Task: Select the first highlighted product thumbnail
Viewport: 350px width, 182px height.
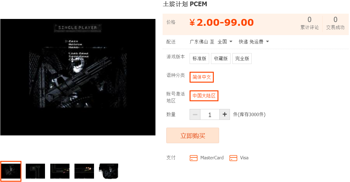Action: click(x=11, y=171)
